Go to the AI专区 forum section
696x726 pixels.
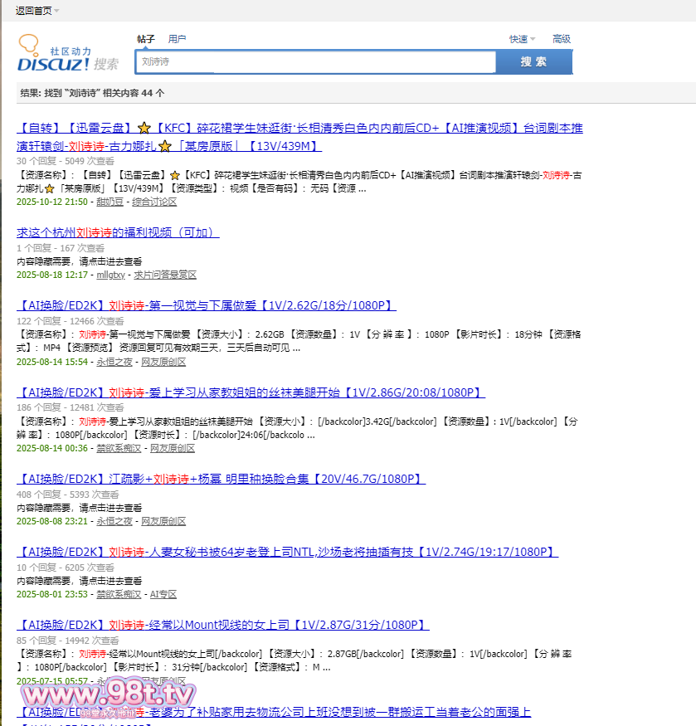pyautogui.click(x=163, y=594)
